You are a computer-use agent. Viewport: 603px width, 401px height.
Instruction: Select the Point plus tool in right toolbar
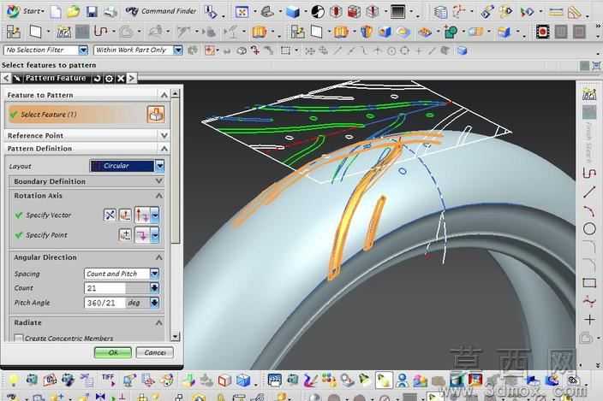click(589, 320)
